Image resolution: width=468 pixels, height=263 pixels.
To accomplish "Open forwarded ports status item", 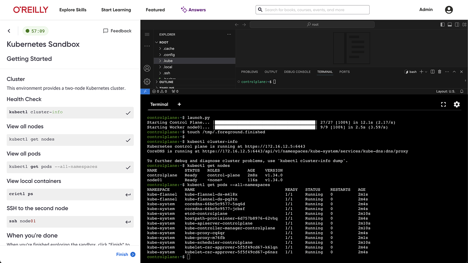I will point(175,91).
